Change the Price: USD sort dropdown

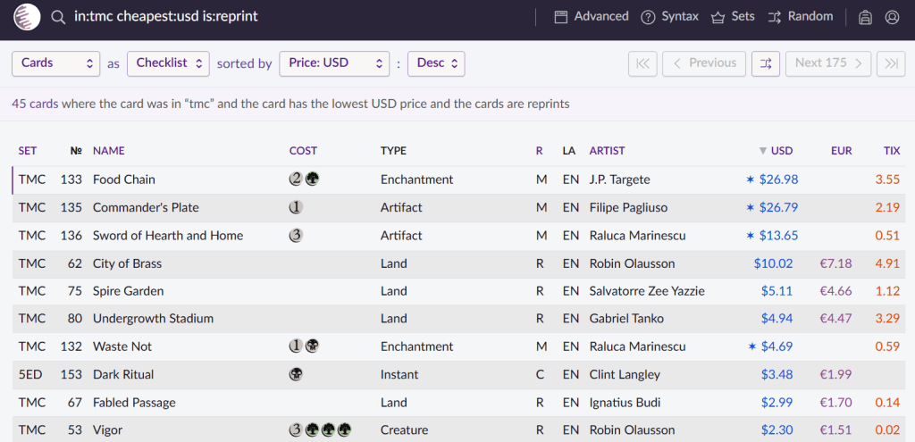coord(334,63)
